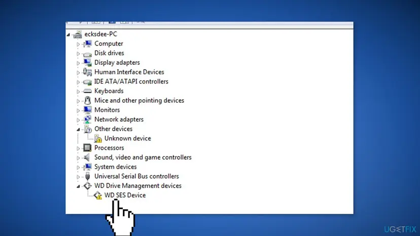
Task: Collapse the ecksdee-PC root node
Action: (68, 34)
